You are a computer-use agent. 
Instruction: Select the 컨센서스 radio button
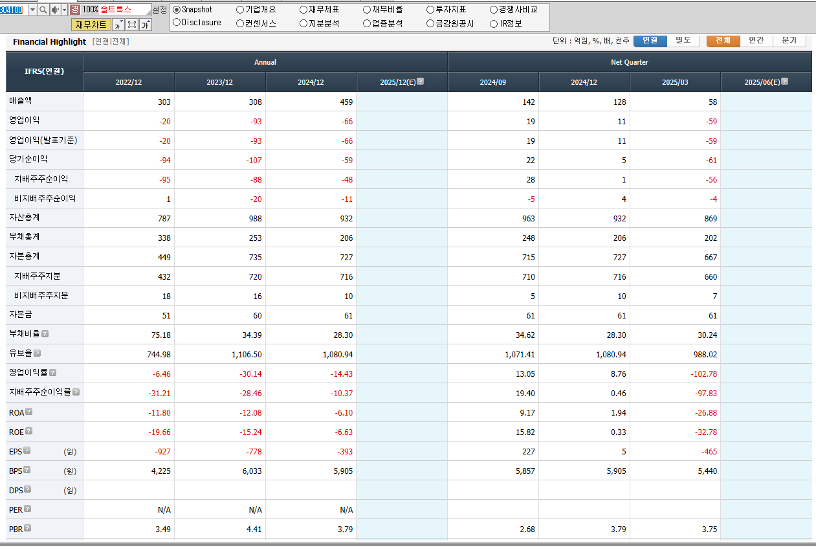pyautogui.click(x=240, y=23)
